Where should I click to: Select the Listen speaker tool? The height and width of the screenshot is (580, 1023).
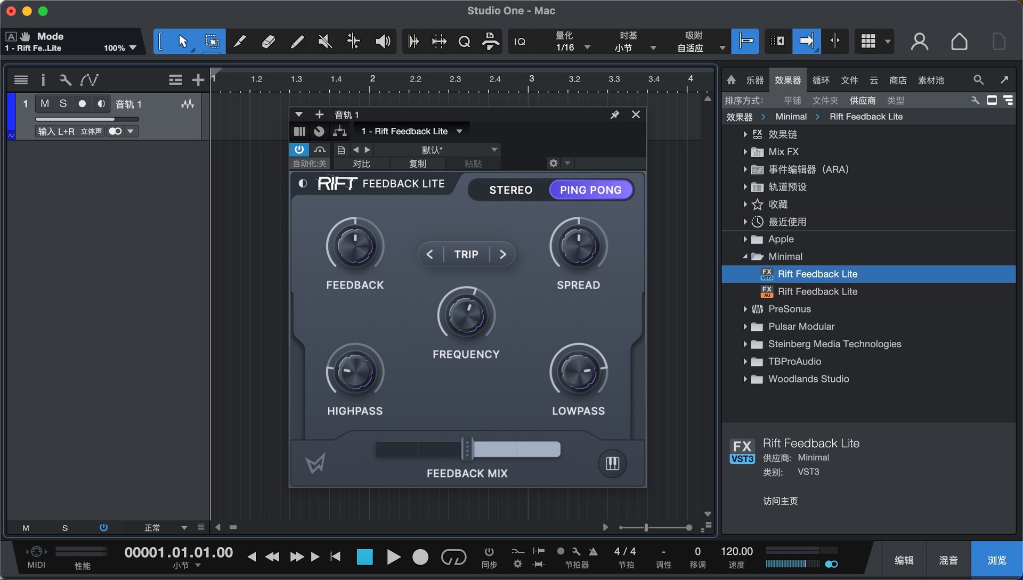pos(383,42)
